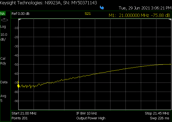
Task: Click Stop 21.45 MHz frequency field
Action: 157,113
